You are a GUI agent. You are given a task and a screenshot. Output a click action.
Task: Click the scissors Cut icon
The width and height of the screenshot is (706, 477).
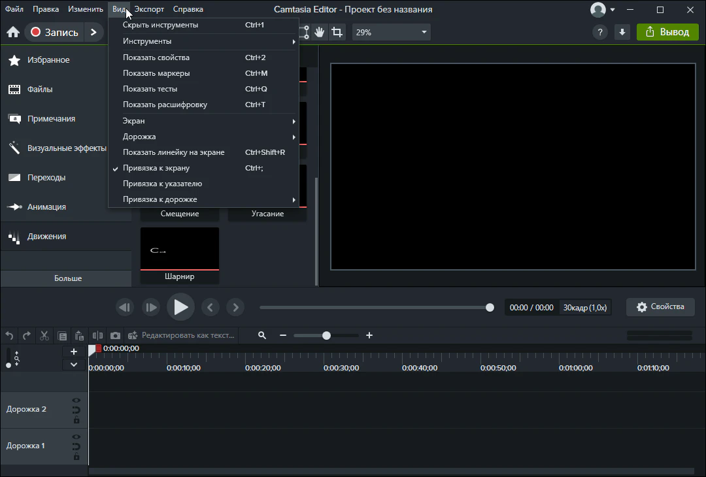click(44, 335)
